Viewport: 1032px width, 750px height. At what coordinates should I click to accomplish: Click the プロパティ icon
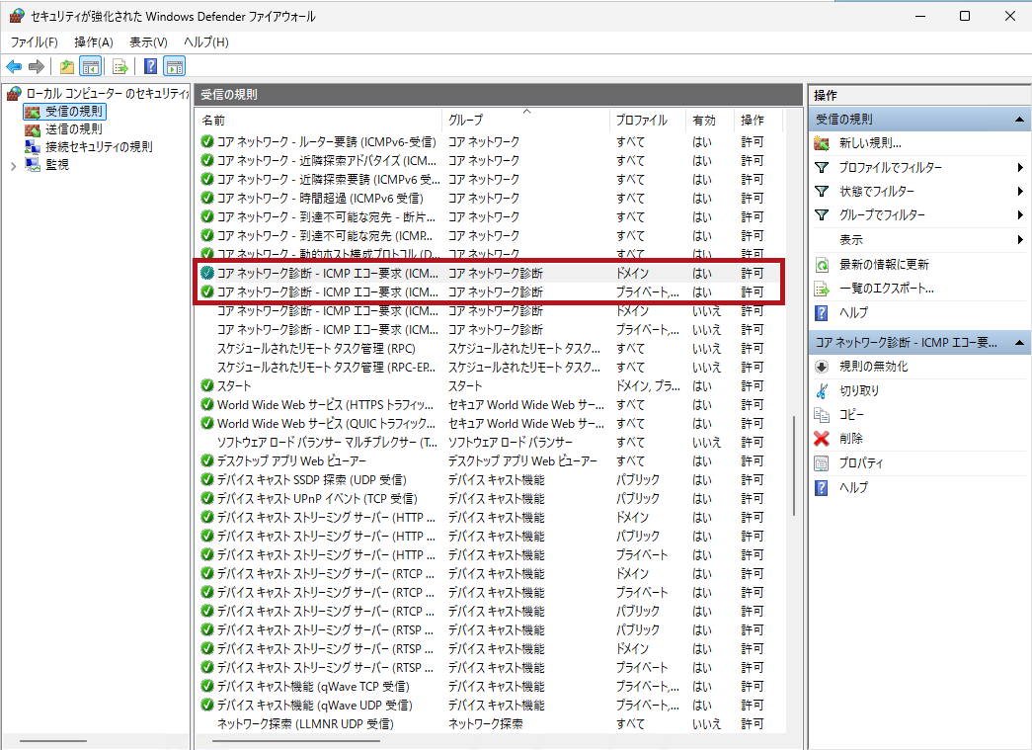822,462
